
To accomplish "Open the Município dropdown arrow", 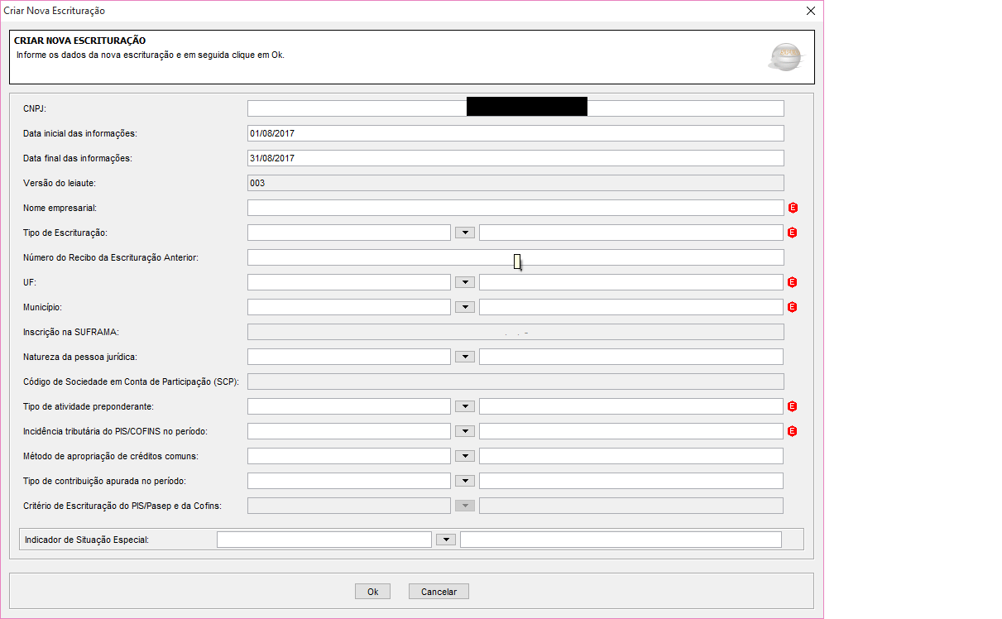I will pyautogui.click(x=465, y=307).
